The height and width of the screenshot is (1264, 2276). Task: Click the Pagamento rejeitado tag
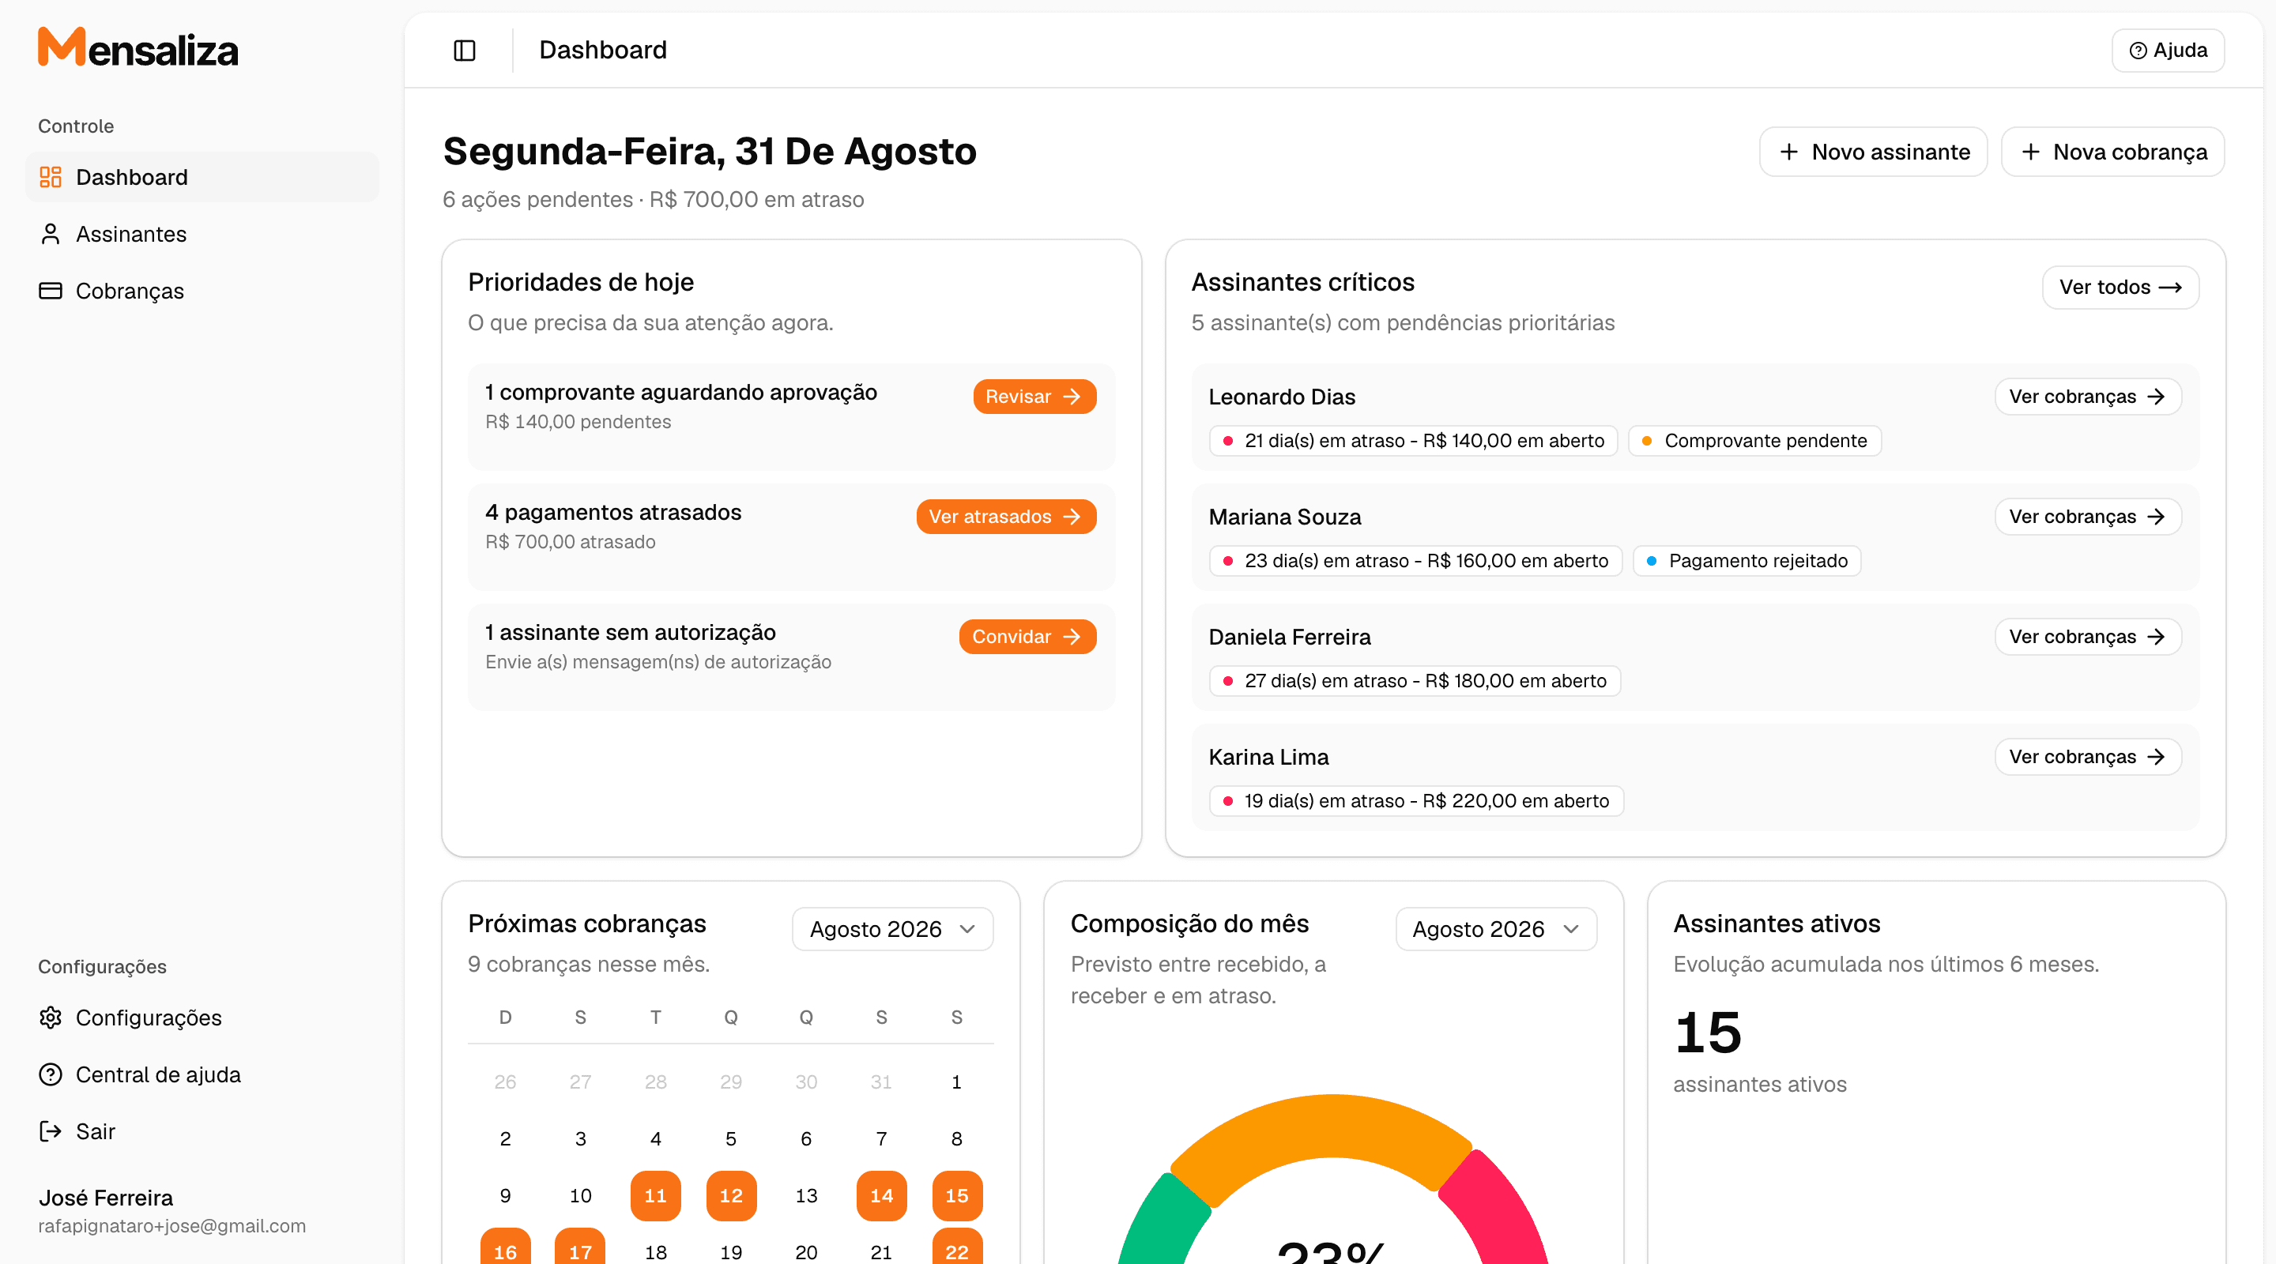tap(1747, 561)
